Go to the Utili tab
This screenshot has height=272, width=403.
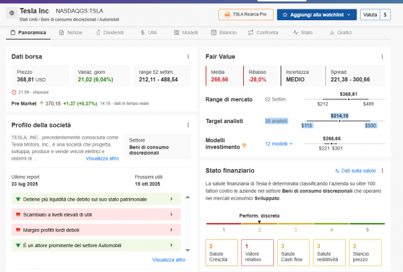click(148, 33)
